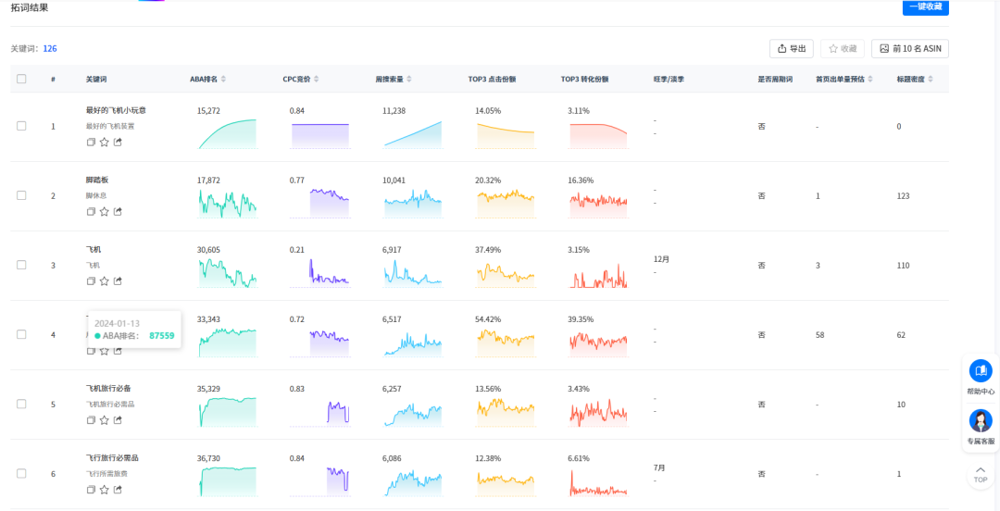
Task: Copy keyword in row 1
Action: [x=91, y=142]
